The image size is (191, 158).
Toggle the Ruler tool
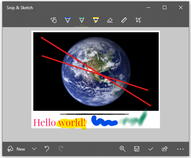point(124,20)
